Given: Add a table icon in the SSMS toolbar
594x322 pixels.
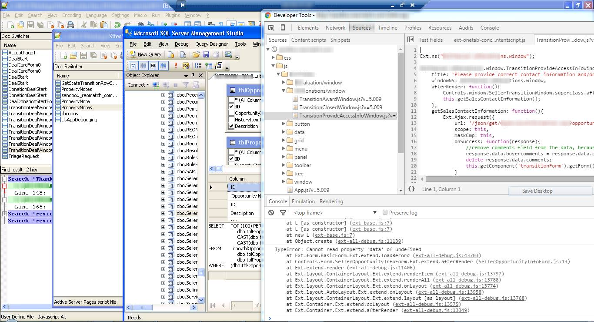Looking at the screenshot, I should tap(209, 66).
